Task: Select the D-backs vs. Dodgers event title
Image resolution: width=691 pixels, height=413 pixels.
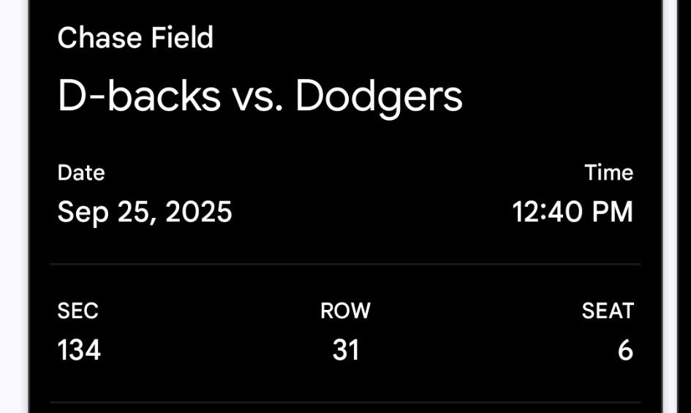Action: 260,96
